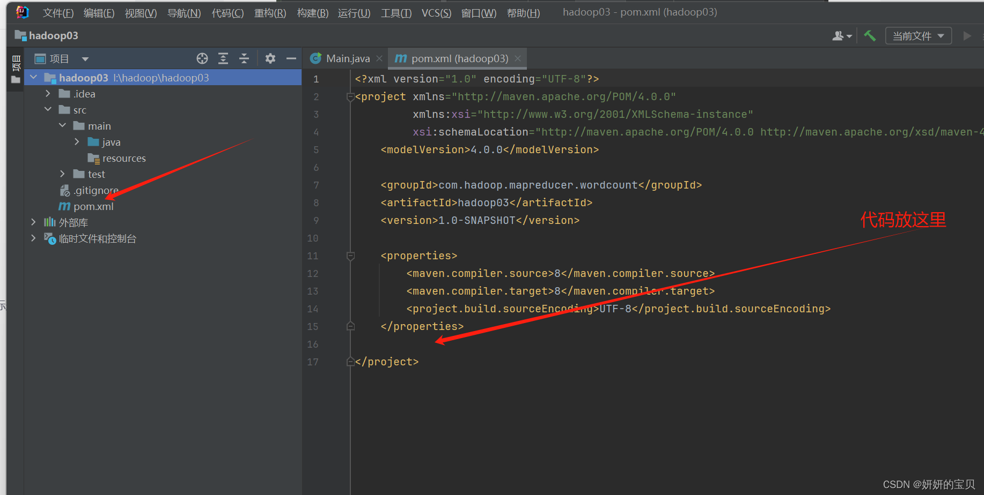This screenshot has width=984, height=495.
Task: Open the user account icon menu
Action: coord(841,36)
